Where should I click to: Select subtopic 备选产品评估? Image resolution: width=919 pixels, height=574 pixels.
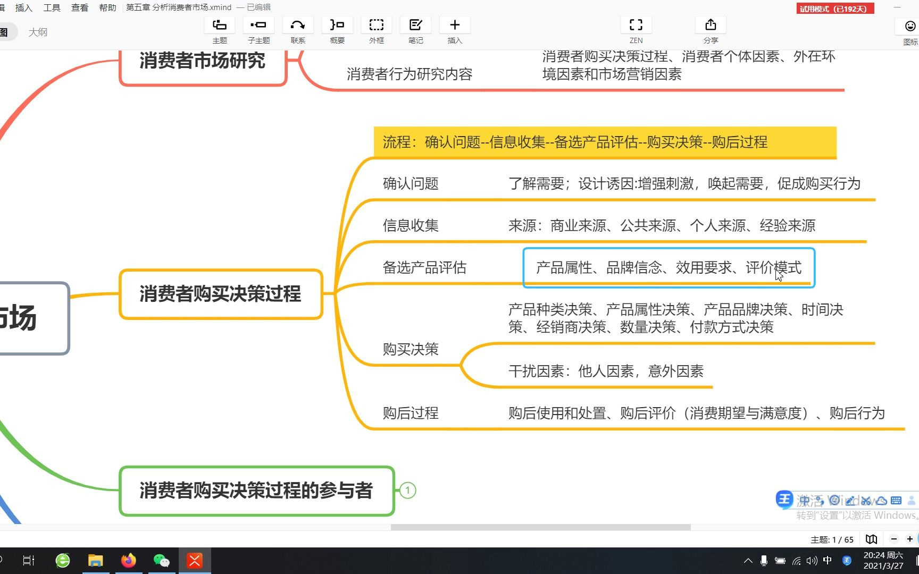424,267
